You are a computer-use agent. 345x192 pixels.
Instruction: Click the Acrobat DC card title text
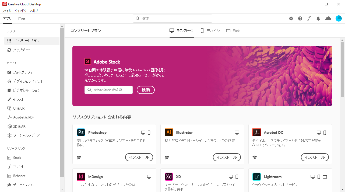[273, 132]
